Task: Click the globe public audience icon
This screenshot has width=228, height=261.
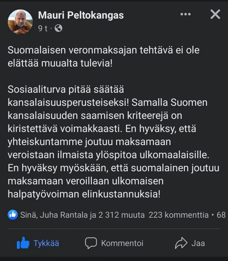Action: click(x=59, y=28)
